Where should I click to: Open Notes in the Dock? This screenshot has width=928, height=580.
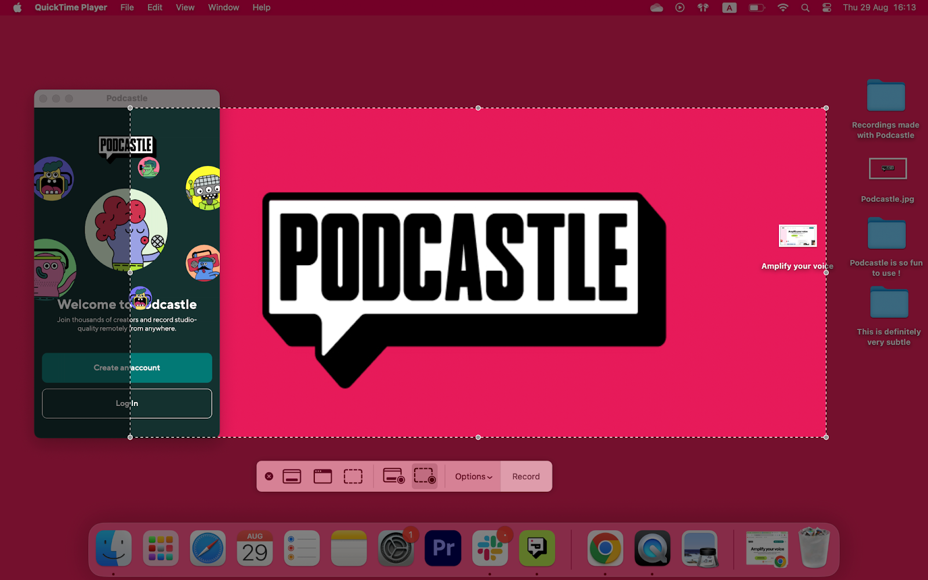tap(349, 548)
